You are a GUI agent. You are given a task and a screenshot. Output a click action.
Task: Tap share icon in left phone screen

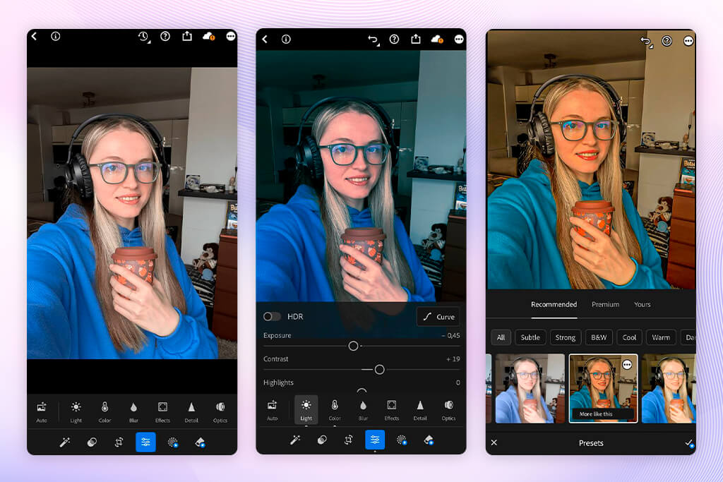tap(186, 36)
